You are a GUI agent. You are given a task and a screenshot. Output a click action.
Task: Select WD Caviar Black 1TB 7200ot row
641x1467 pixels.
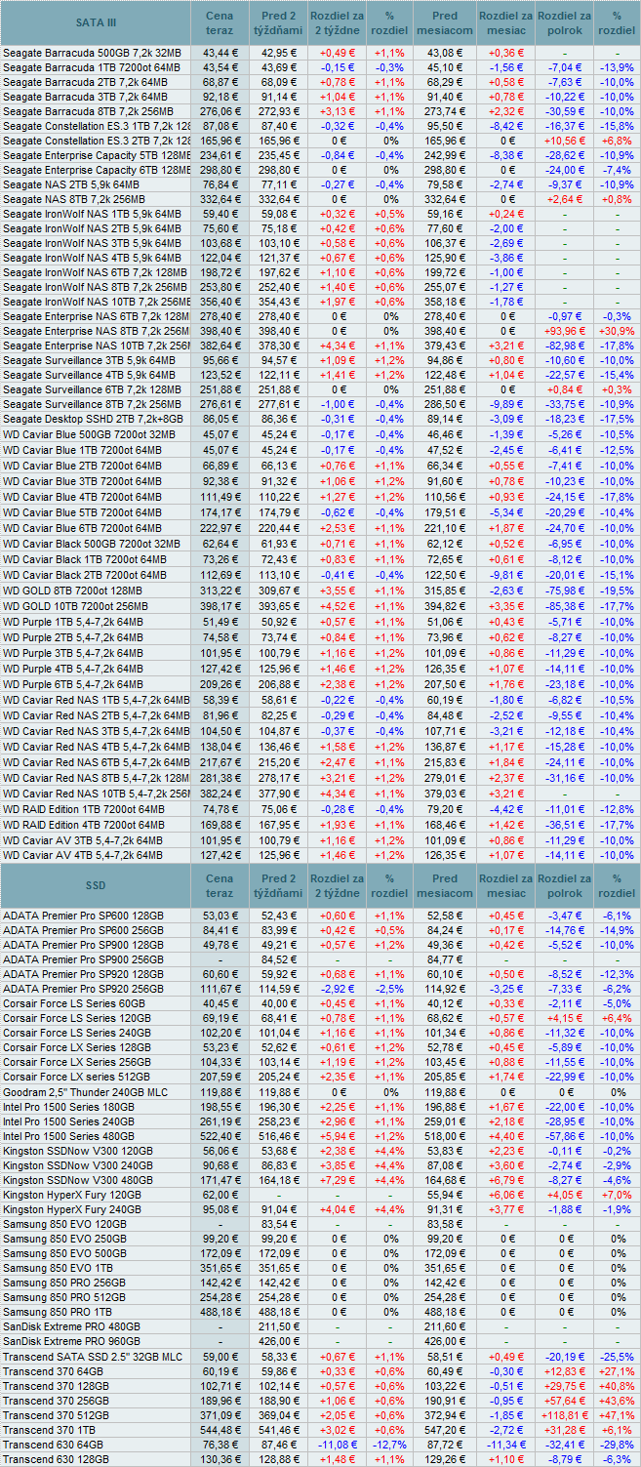320,559
